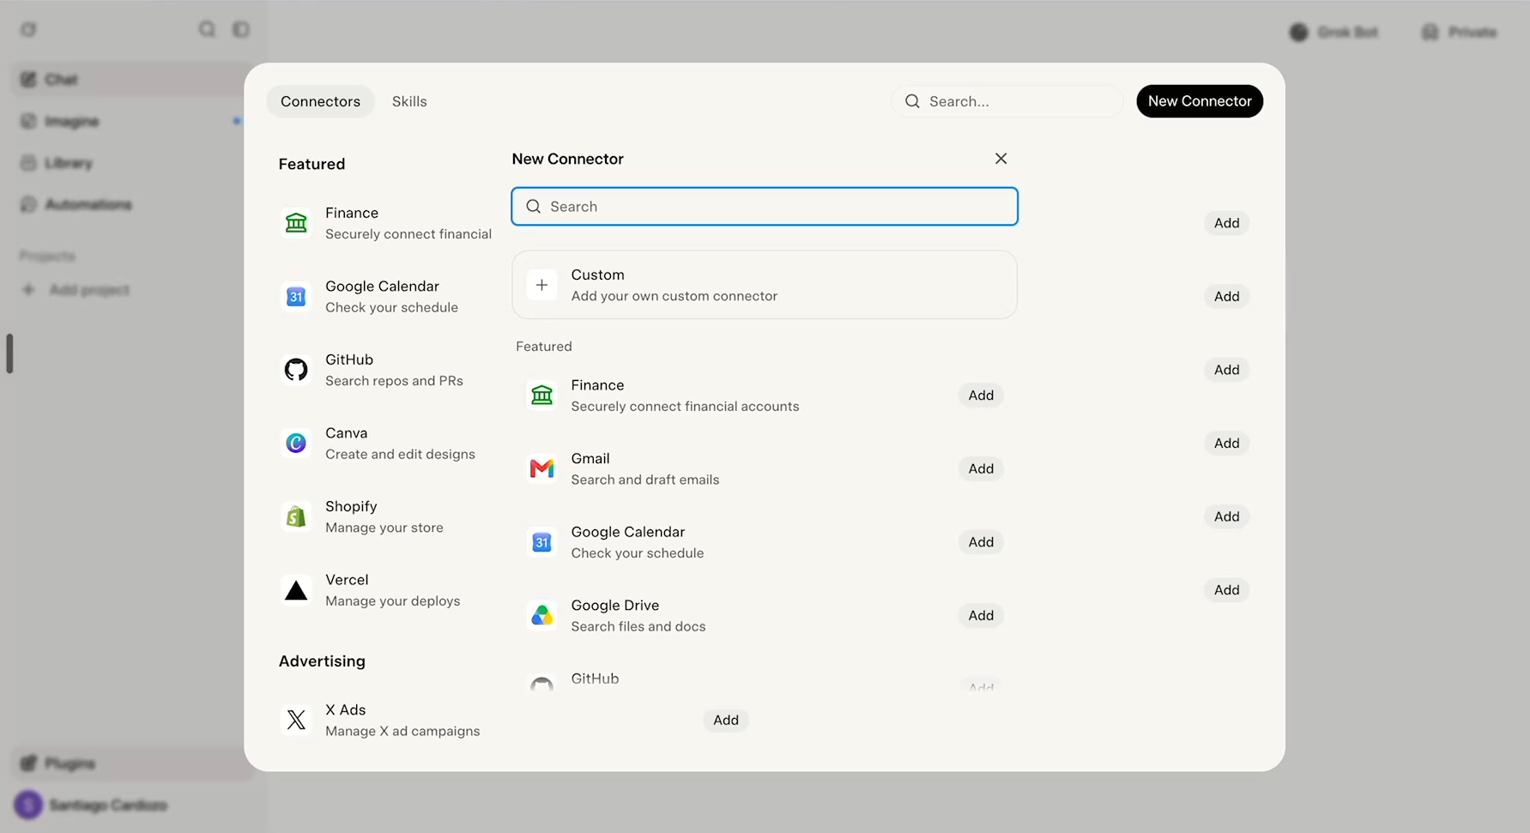
Task: Open the Custom connector card
Action: (x=765, y=285)
